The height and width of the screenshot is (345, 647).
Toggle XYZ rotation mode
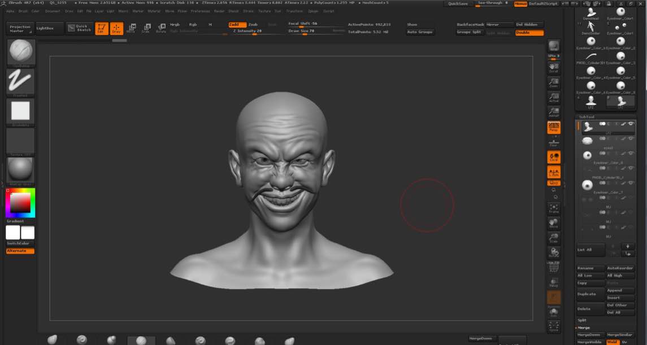(554, 182)
